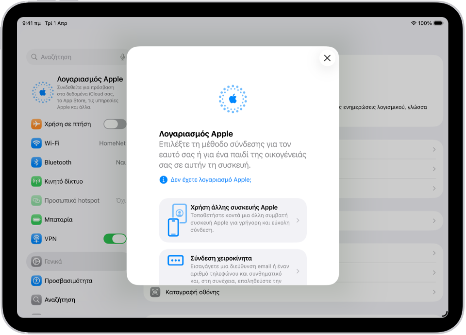Open 'Καταγραφή οθόνης' row
Viewport: 466px width, 335px height.
[293, 292]
